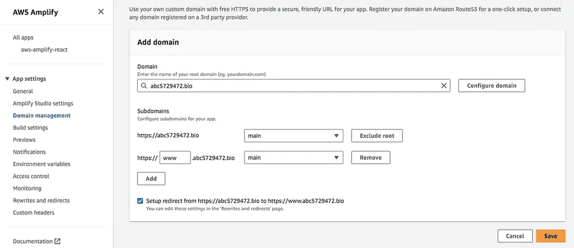Clear the domain field with X icon

pos(444,86)
